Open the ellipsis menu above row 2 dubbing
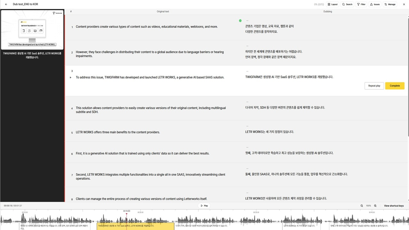 [x=247, y=46]
